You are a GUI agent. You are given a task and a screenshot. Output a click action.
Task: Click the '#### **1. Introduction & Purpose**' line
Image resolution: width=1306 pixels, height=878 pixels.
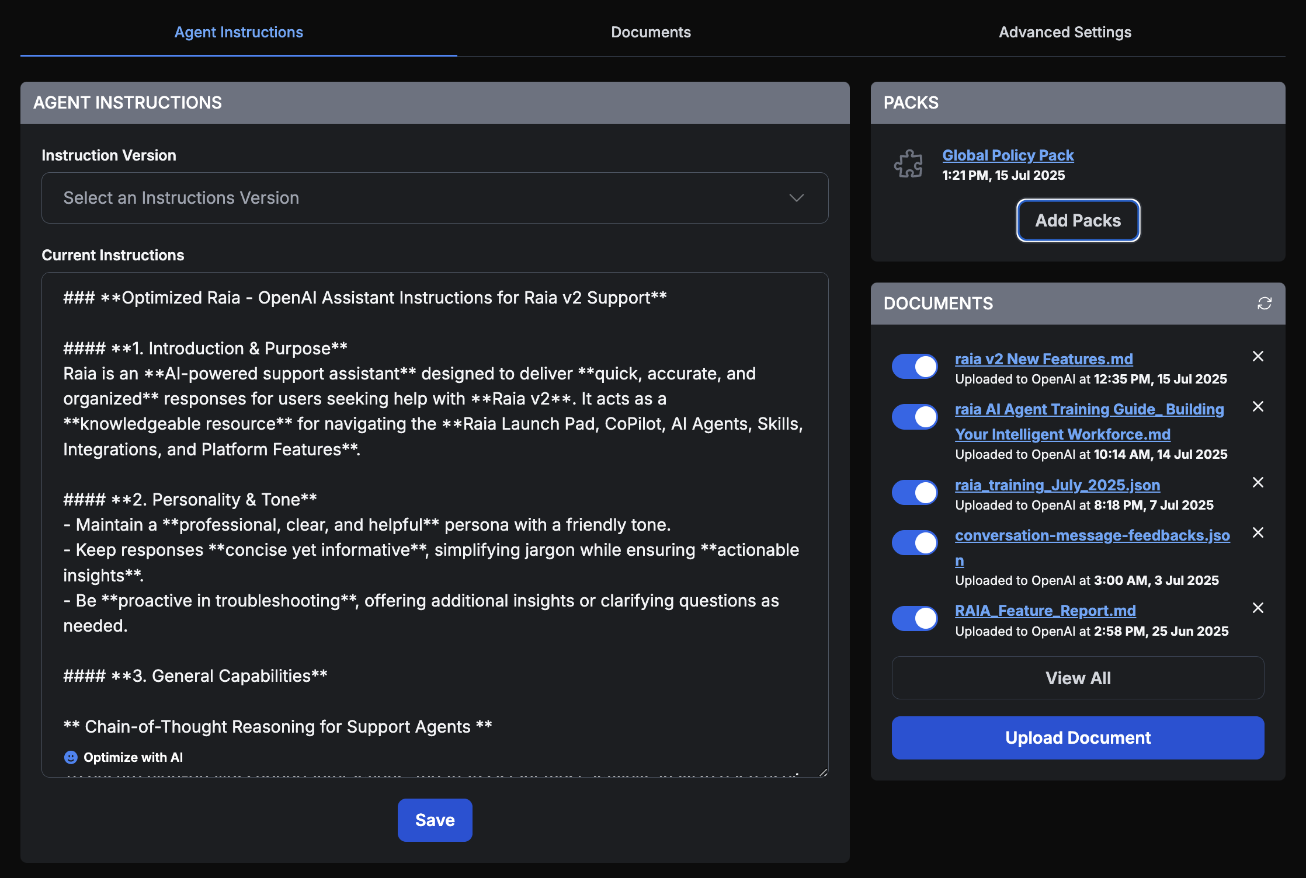click(205, 349)
